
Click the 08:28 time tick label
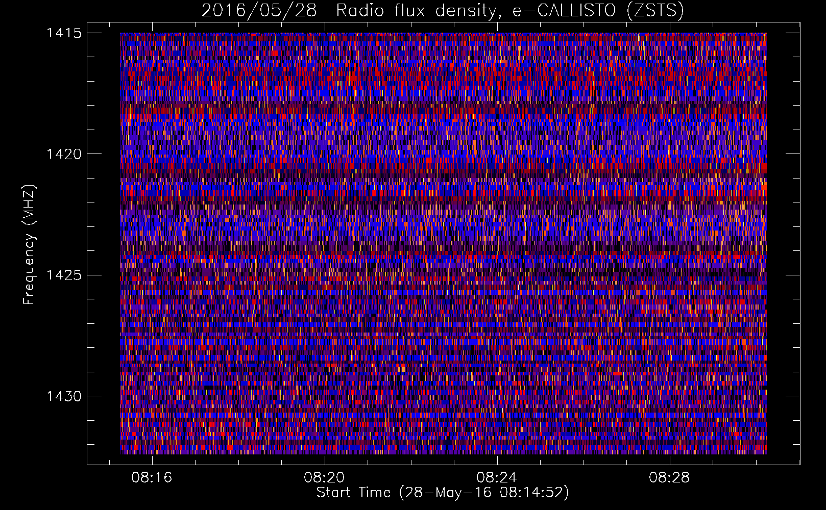[669, 478]
